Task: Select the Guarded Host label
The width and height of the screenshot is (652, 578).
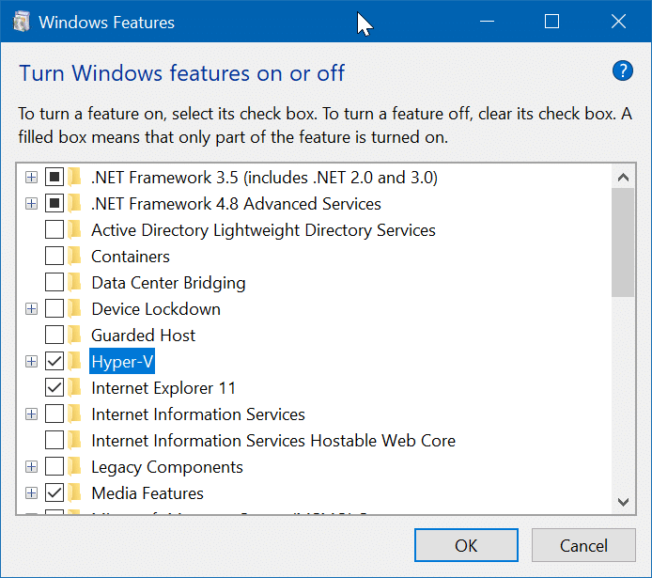Action: 144,335
